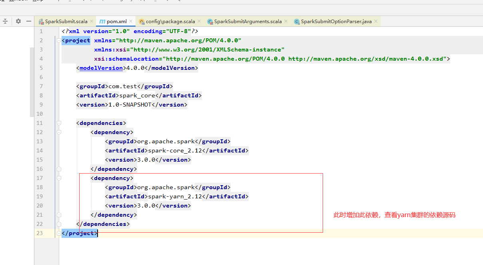
Task: Click the maven-4.0.0.xsd URL text
Action: [366, 59]
